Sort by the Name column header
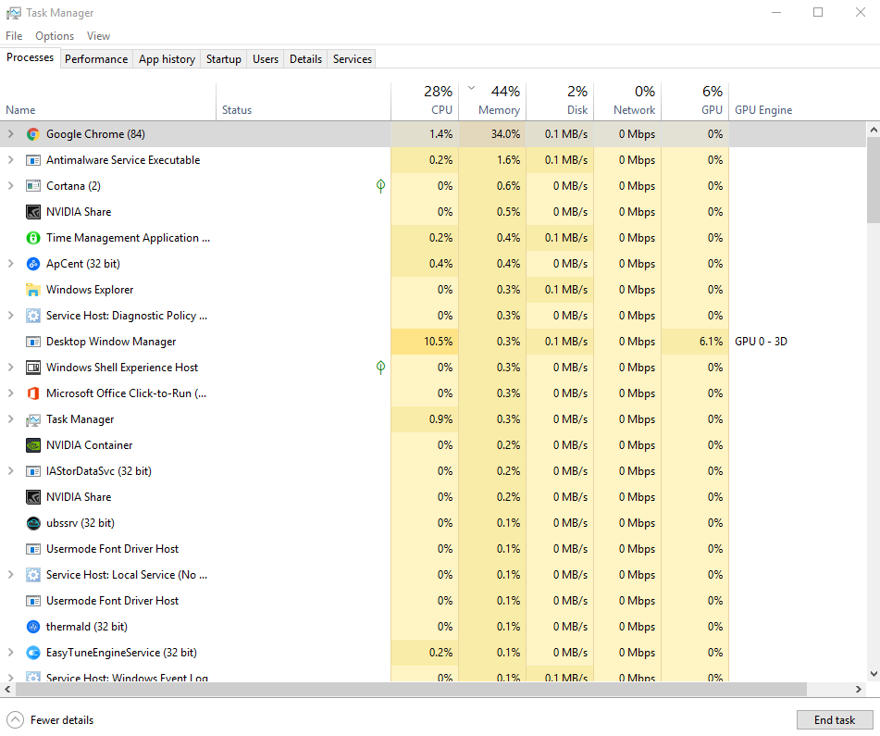The image size is (880, 736). 107,101
